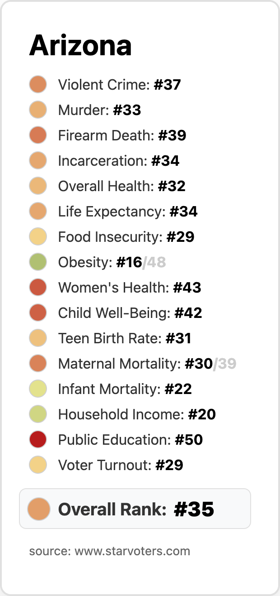Select the Child Well-Being #42 row
This screenshot has width=280, height=596.
tap(130, 313)
